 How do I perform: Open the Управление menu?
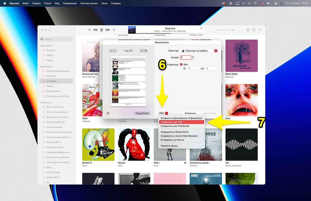coord(70,3)
